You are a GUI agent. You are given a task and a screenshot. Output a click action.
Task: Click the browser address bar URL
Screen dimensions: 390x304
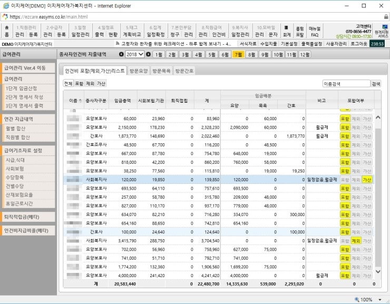pyautogui.click(x=48, y=17)
